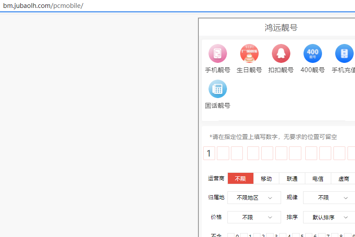The width and height of the screenshot is (355, 237).
Task: Choose the 电信 carrier option
Action: pyautogui.click(x=318, y=179)
